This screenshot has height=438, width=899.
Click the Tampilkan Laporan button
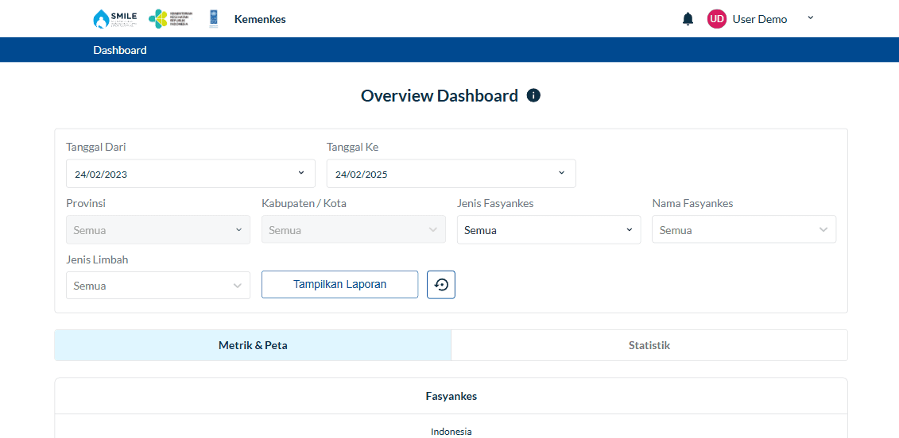[x=340, y=285]
